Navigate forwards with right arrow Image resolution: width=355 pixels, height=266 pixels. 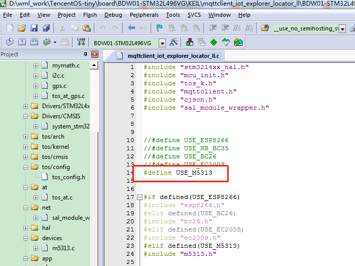click(144, 28)
